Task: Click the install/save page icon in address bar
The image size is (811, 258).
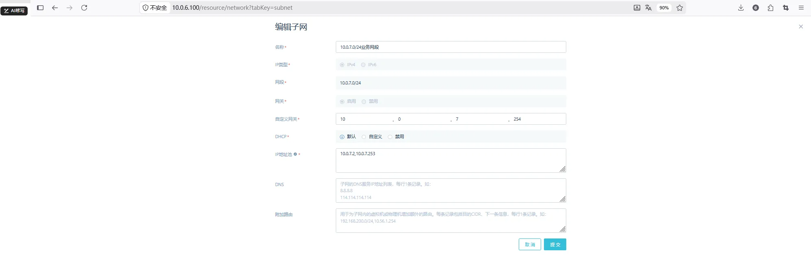Action: [x=637, y=8]
